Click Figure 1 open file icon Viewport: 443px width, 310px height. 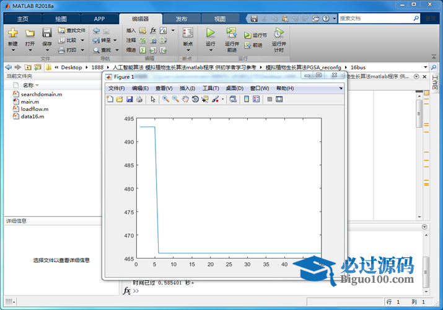click(x=120, y=99)
